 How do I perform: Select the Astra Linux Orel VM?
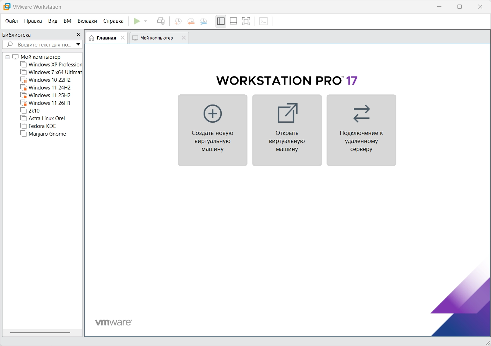tap(46, 118)
